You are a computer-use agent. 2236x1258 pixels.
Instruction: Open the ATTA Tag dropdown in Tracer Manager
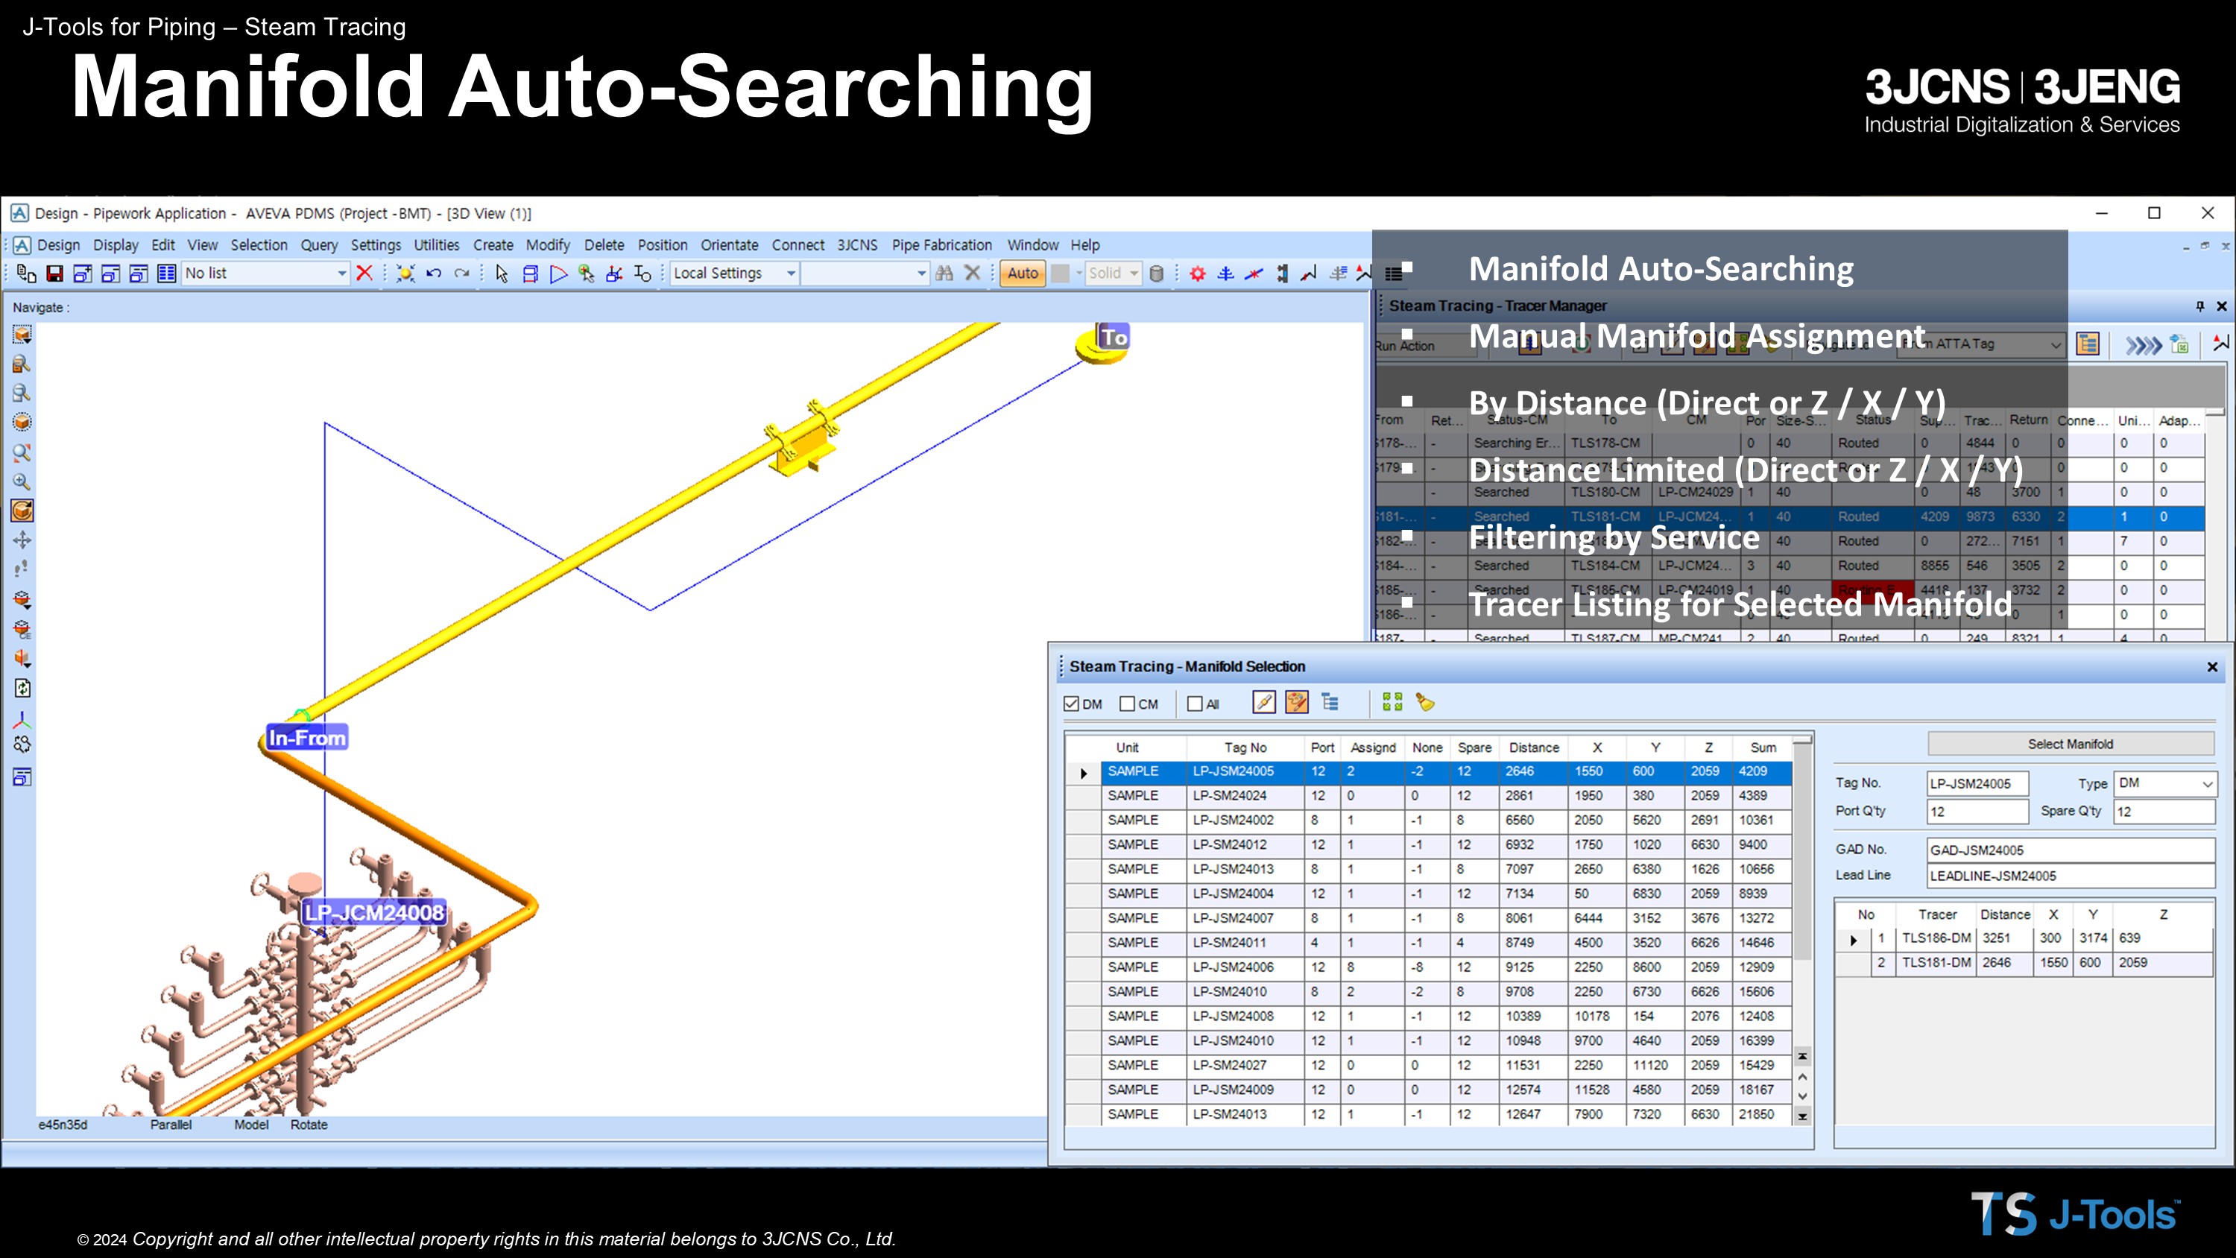[x=2056, y=344]
